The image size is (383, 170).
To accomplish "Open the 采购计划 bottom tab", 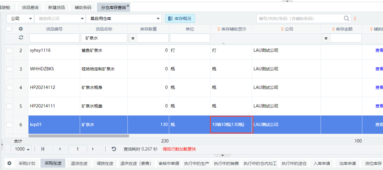I will pyautogui.click(x=27, y=163).
